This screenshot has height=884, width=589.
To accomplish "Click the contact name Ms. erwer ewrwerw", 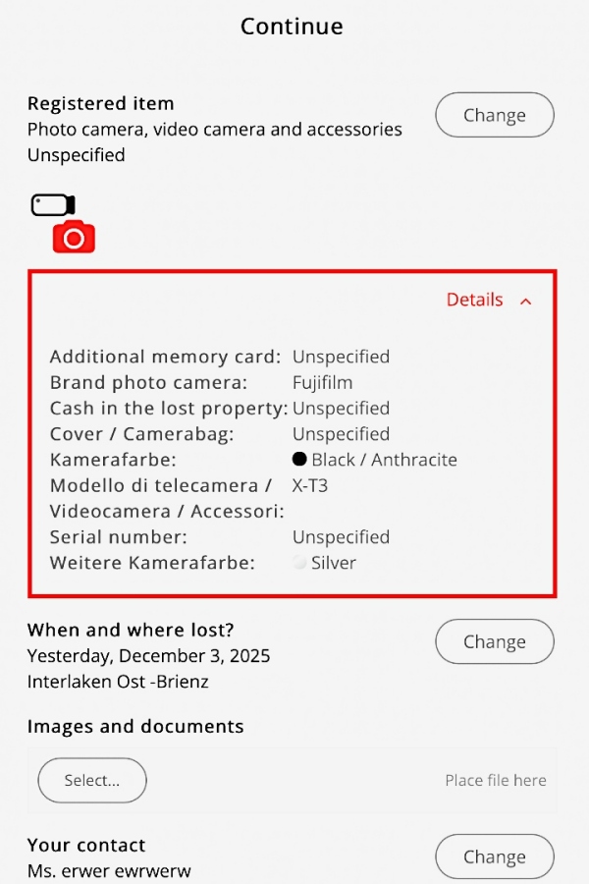I will point(109,871).
